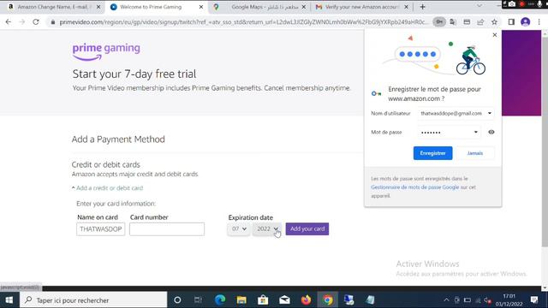Launch Firefox from taskbar
The image size is (548, 308).
307,300
